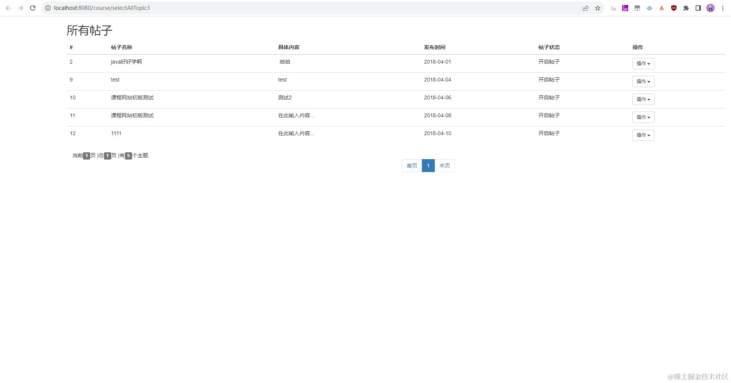Screen dimensions: 731x383
Task: Click the date 2018-04-08
Action: point(437,115)
